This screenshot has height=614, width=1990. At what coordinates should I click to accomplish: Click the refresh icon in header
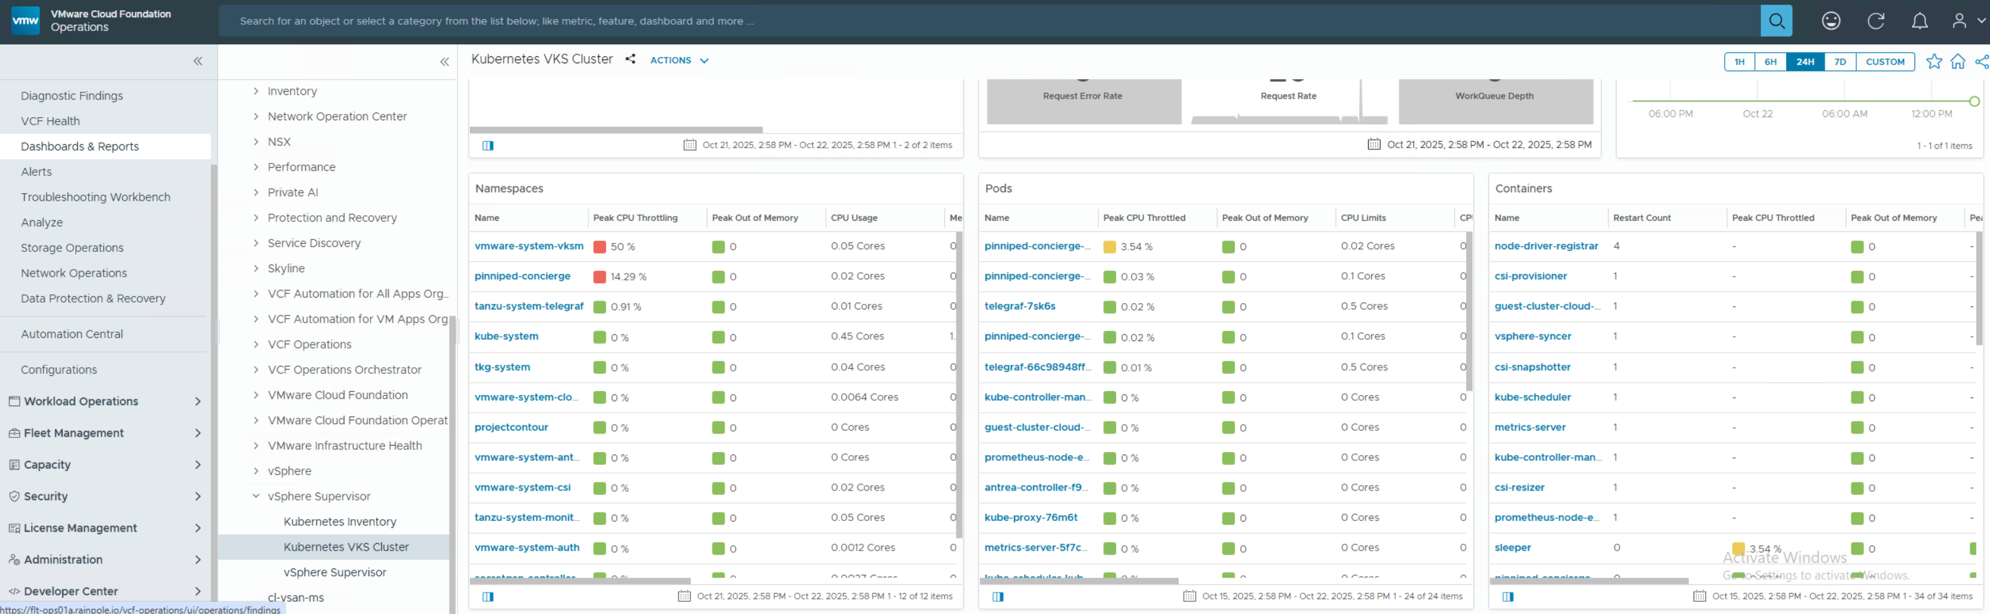[1875, 21]
